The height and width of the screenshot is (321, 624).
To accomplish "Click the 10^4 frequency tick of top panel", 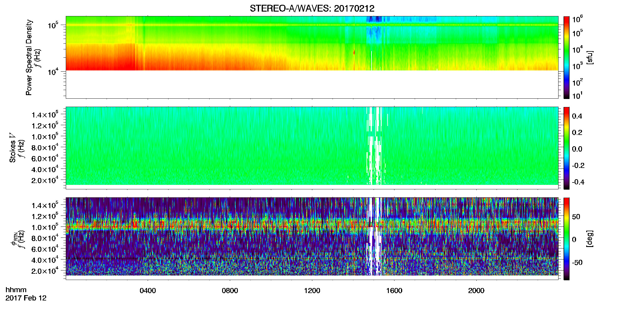I will click(x=53, y=72).
